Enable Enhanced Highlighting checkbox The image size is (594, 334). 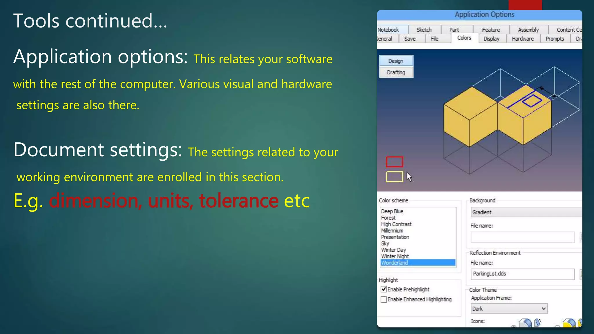coord(384,299)
